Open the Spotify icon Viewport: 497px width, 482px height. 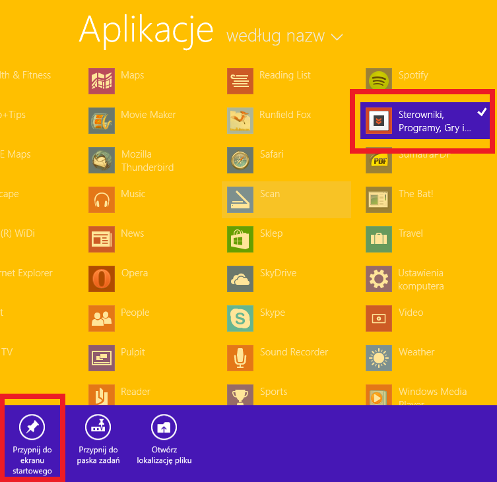[x=378, y=79]
